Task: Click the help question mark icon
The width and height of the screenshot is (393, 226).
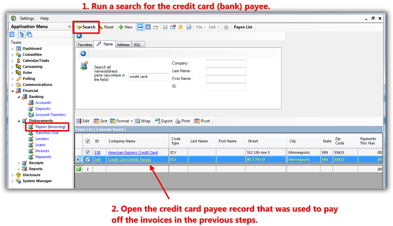Action: 226,27
